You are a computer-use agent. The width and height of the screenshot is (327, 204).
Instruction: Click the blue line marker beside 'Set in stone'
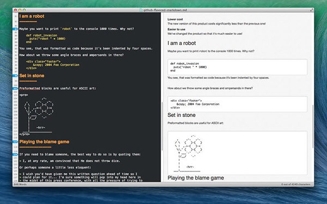click(x=15, y=76)
